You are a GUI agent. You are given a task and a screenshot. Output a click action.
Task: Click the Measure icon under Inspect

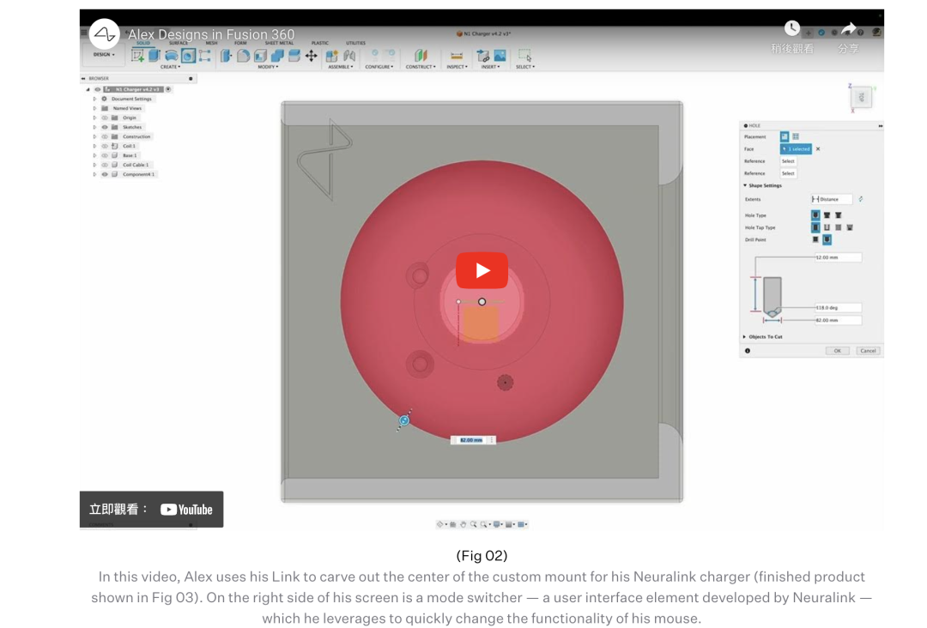click(x=457, y=56)
